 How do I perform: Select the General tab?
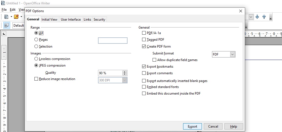(33, 19)
